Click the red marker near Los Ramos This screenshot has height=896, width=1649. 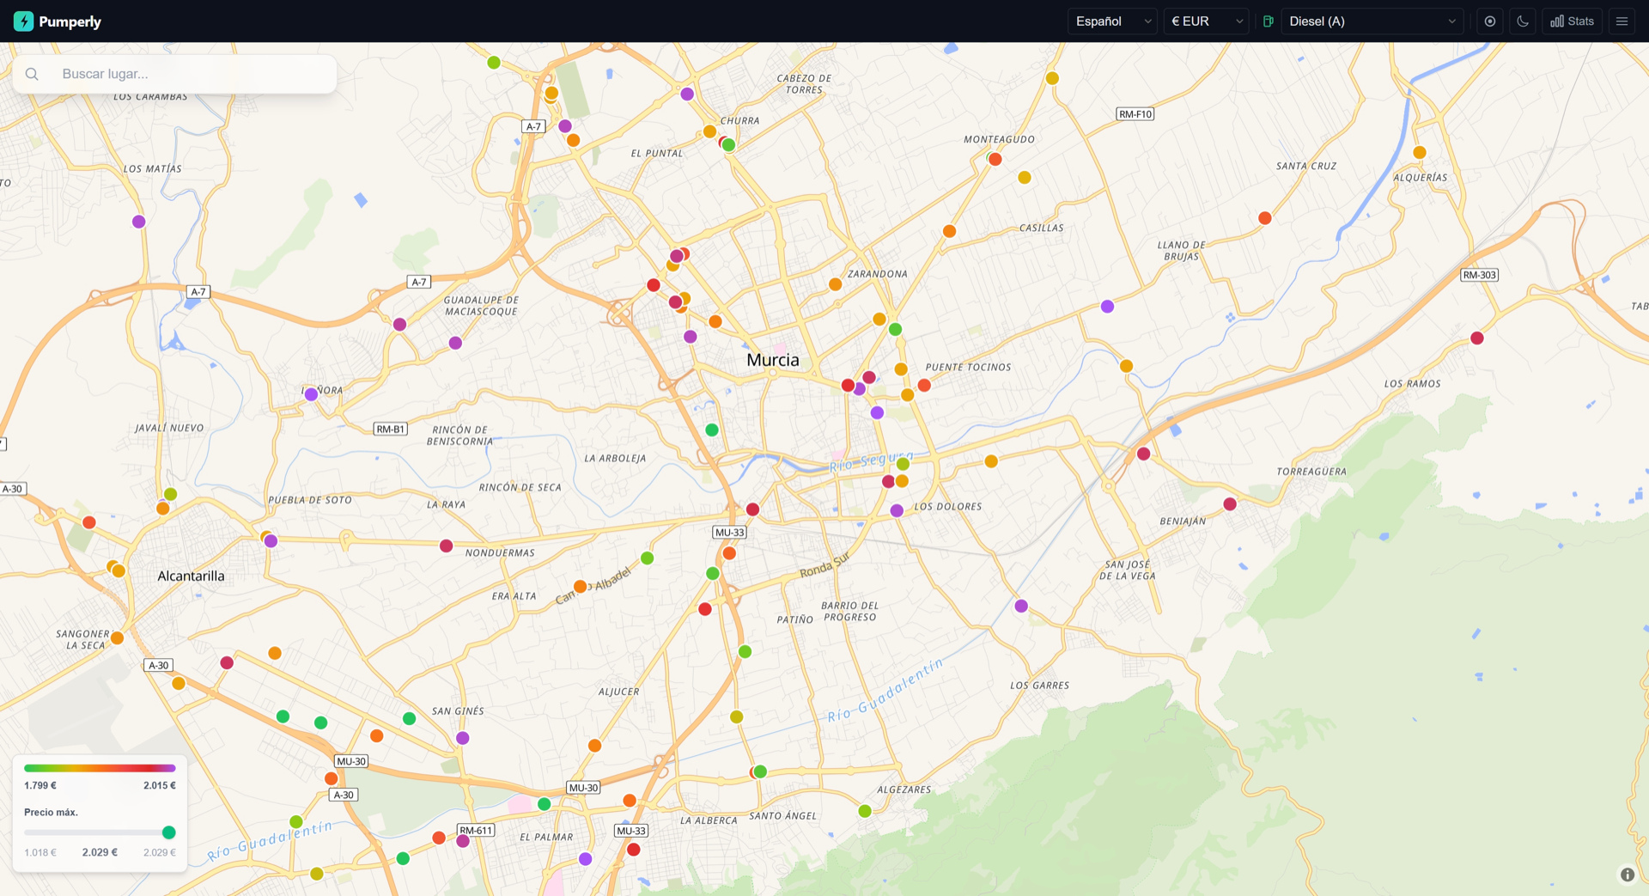pos(1477,338)
